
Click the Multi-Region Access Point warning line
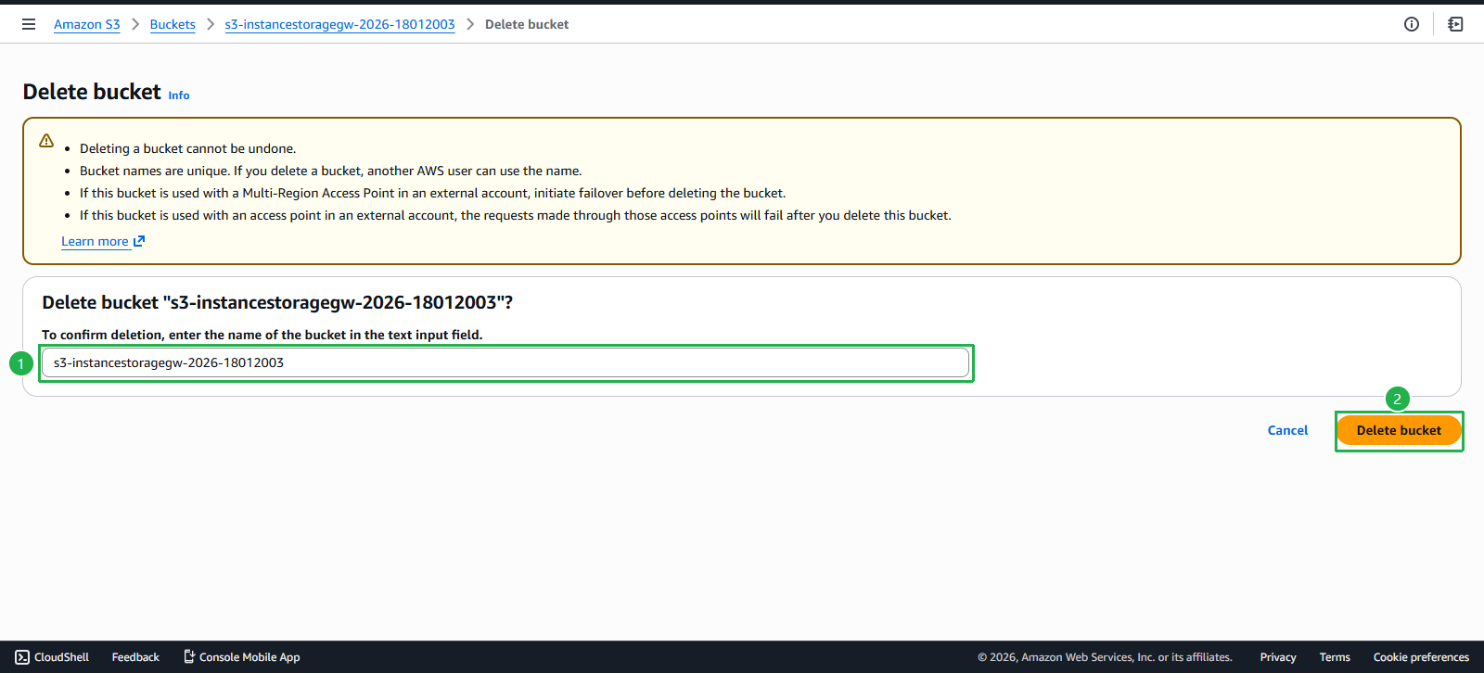click(432, 193)
